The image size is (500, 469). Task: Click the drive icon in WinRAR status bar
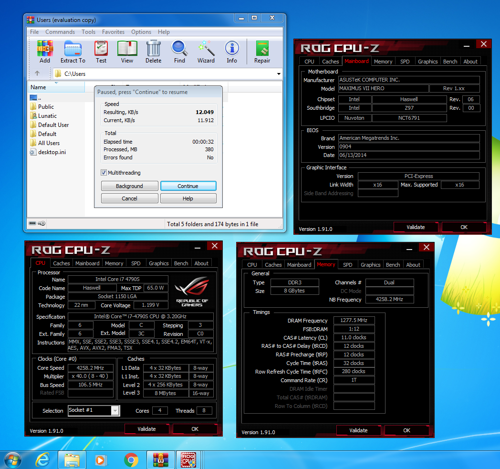pyautogui.click(x=32, y=223)
